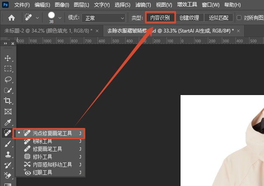Click the Spot Healing Brush toolbar icon
This screenshot has height=186, width=264.
coord(7,133)
